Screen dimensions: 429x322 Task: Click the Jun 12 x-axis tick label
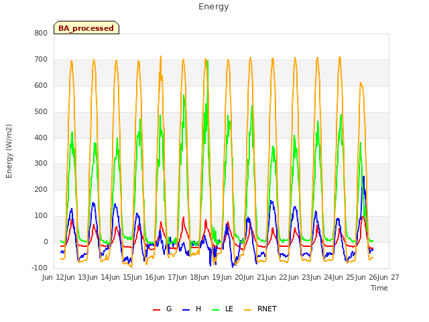tap(54, 277)
